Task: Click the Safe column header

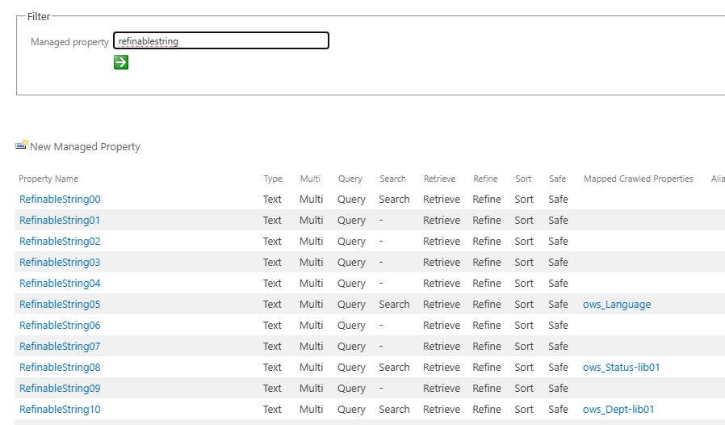Action: (x=558, y=179)
